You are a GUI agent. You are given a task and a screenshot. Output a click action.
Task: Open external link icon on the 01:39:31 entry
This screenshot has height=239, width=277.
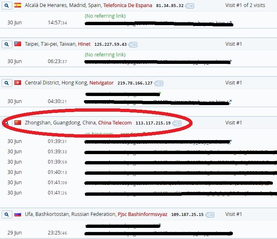click(230, 141)
